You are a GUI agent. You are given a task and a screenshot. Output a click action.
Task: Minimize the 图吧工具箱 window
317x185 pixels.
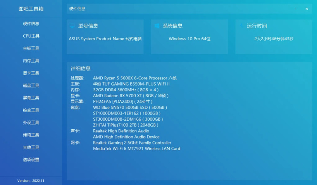click(x=296, y=9)
